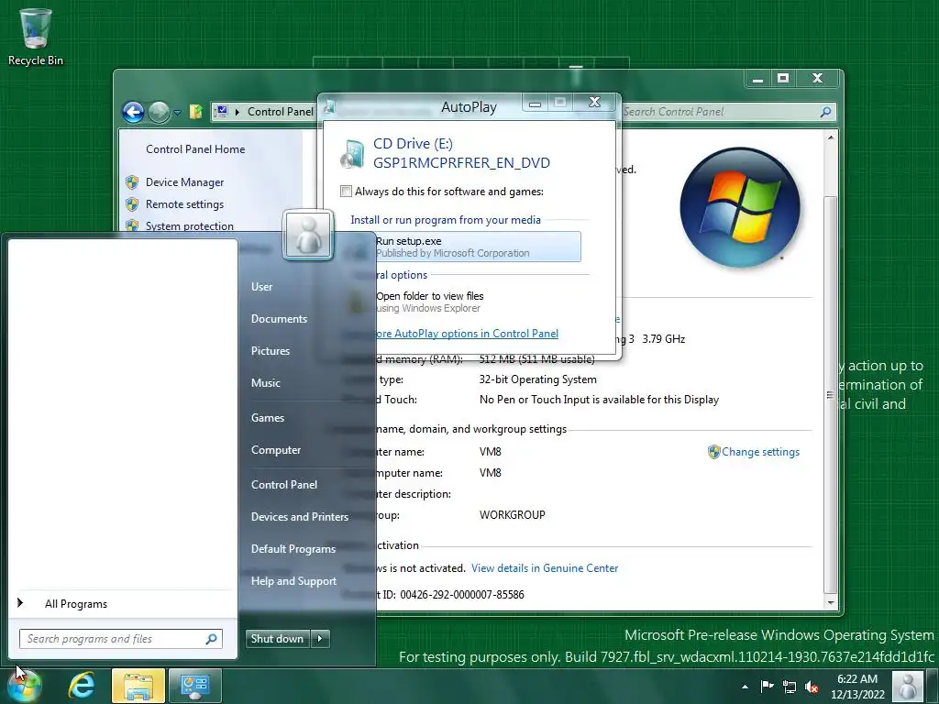
Task: Go back in Control Panel window
Action: pyautogui.click(x=133, y=112)
